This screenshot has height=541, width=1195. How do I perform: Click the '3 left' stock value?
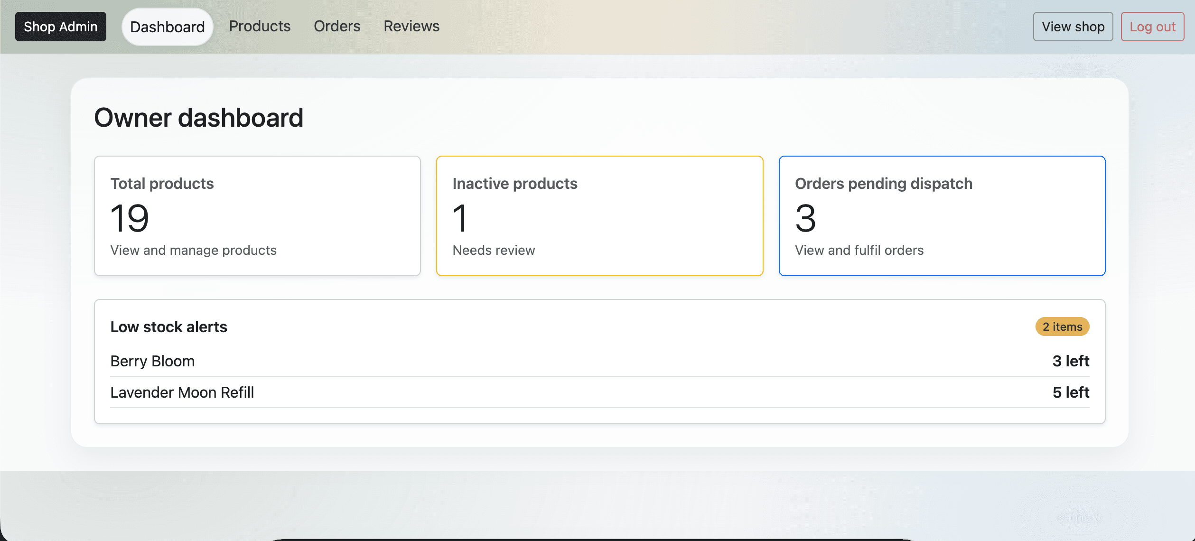point(1071,361)
